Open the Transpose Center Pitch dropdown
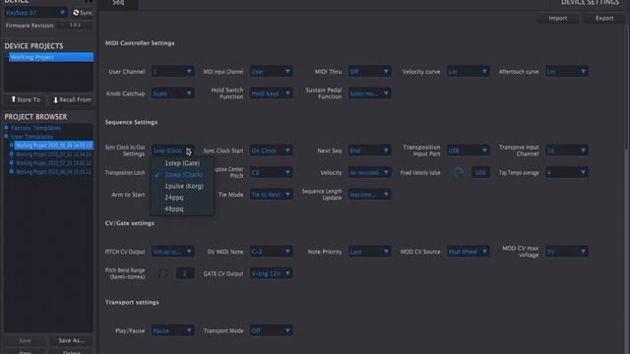Image resolution: width=630 pixels, height=354 pixels. point(271,173)
